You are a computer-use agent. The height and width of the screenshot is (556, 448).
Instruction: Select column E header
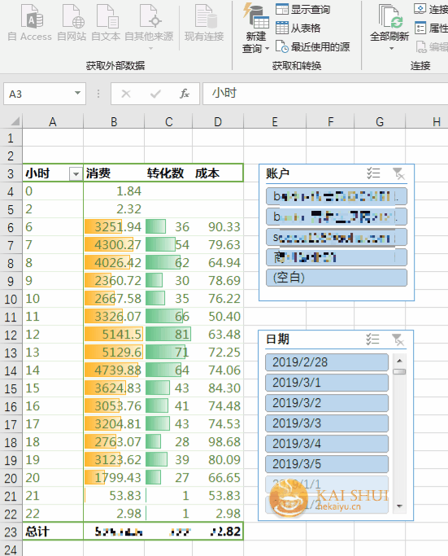coord(275,121)
